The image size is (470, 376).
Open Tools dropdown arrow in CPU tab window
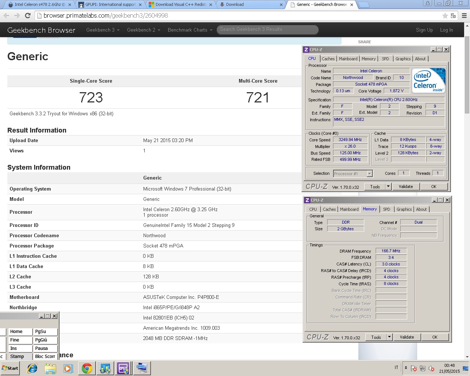(388, 187)
